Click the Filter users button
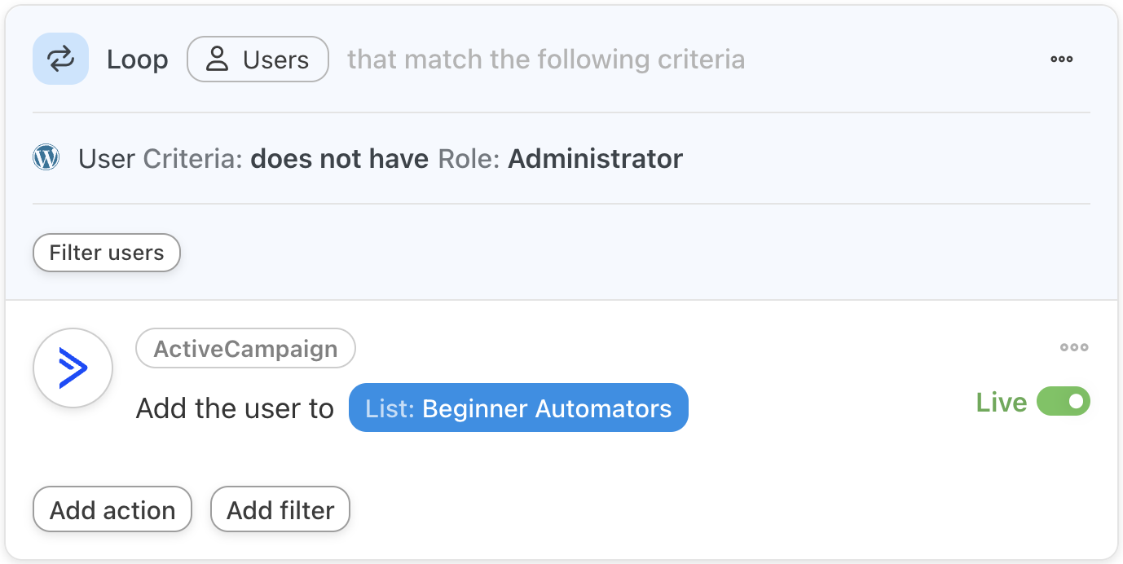1123x564 pixels. point(106,253)
